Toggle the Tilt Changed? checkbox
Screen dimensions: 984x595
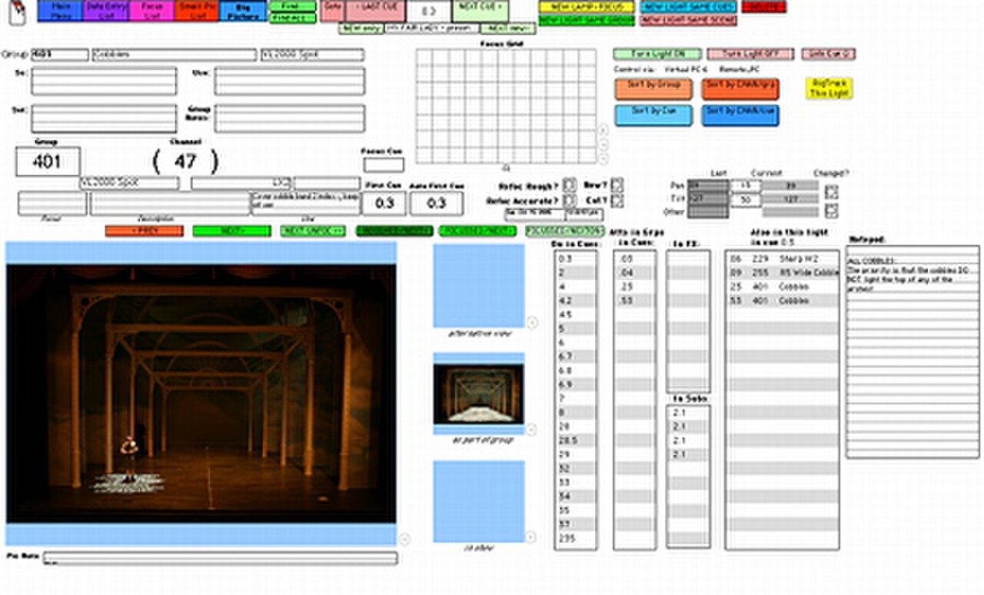coord(832,210)
